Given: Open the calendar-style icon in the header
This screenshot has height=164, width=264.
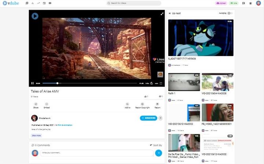Looking at the screenshot, I should coord(44,3).
